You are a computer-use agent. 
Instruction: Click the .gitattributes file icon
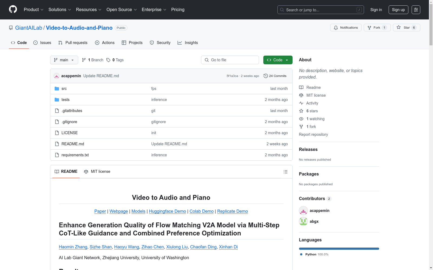(57, 111)
